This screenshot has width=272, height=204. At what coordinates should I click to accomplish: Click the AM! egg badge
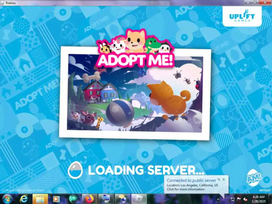pos(254,178)
